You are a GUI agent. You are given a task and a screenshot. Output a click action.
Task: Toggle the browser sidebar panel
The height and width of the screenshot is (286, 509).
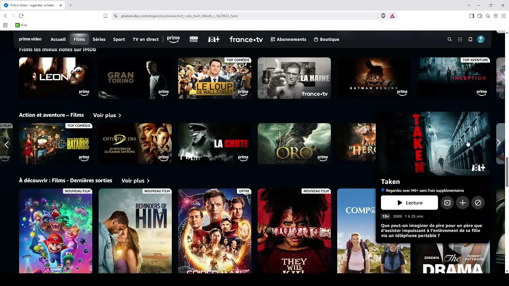[x=472, y=16]
